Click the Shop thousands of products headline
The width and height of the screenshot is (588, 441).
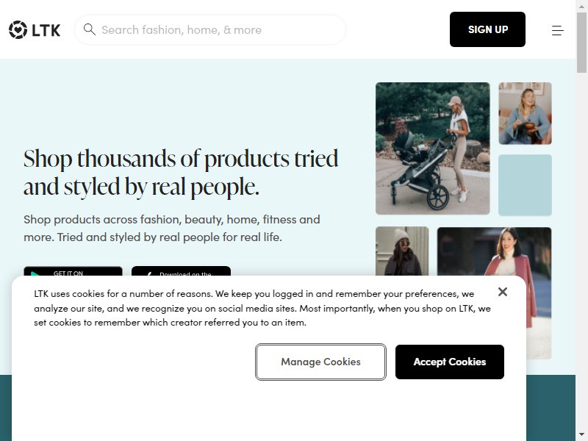pos(181,173)
